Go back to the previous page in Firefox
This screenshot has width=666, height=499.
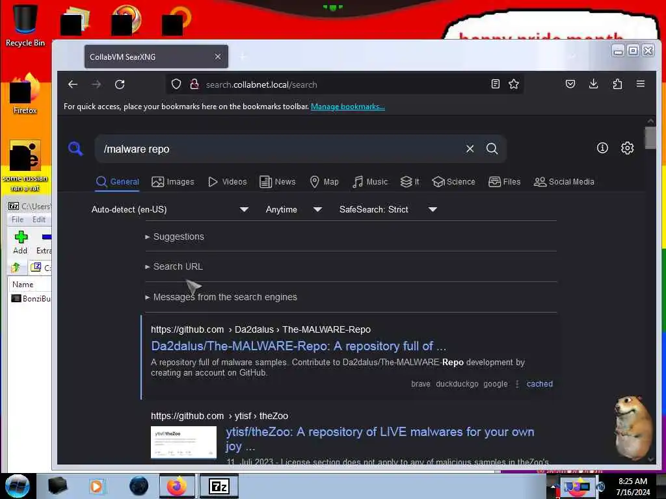73,84
